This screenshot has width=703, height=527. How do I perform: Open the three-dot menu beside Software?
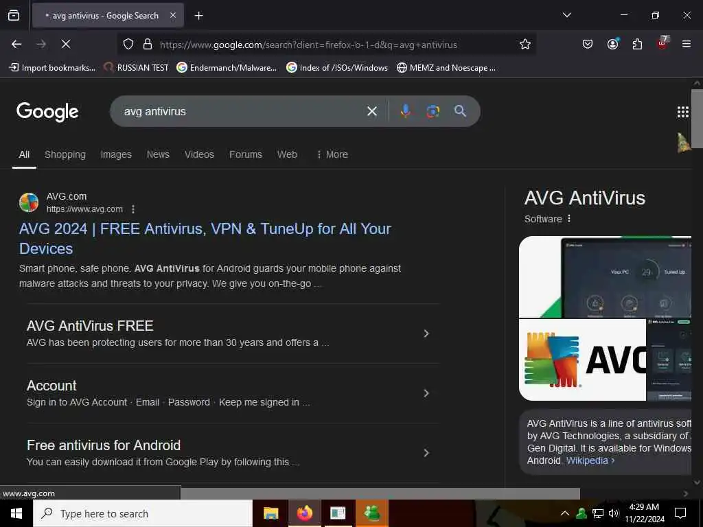click(x=569, y=219)
